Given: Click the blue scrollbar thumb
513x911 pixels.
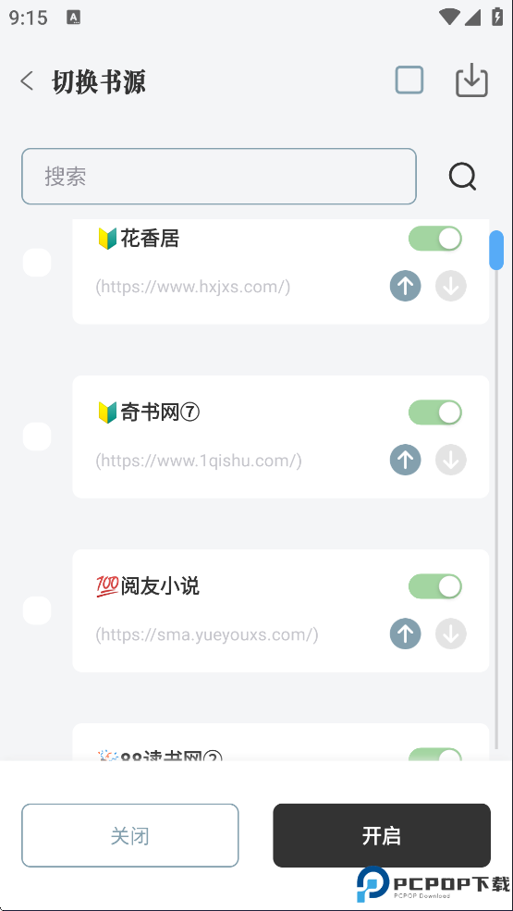Looking at the screenshot, I should point(496,251).
